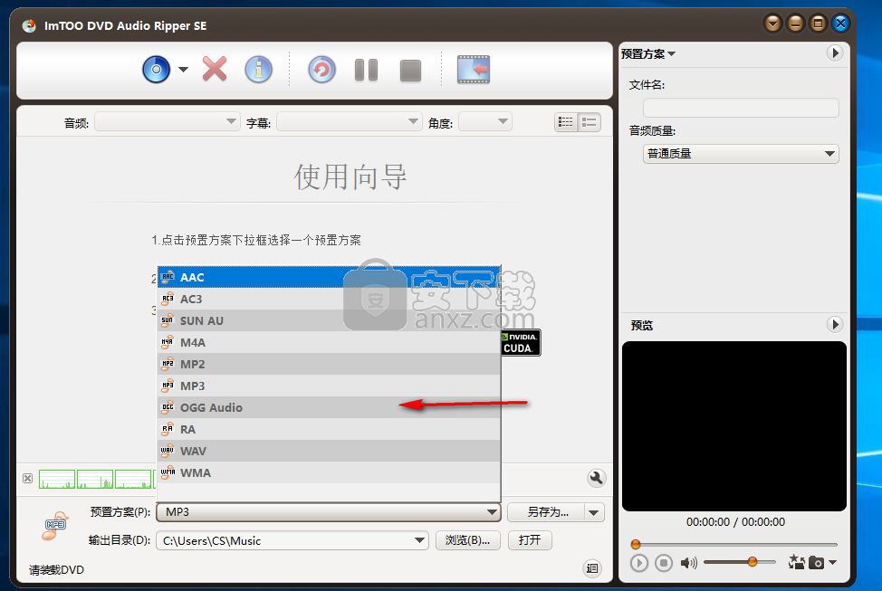This screenshot has width=882, height=591.
Task: Select MP3 in the format list
Action: pyautogui.click(x=329, y=386)
